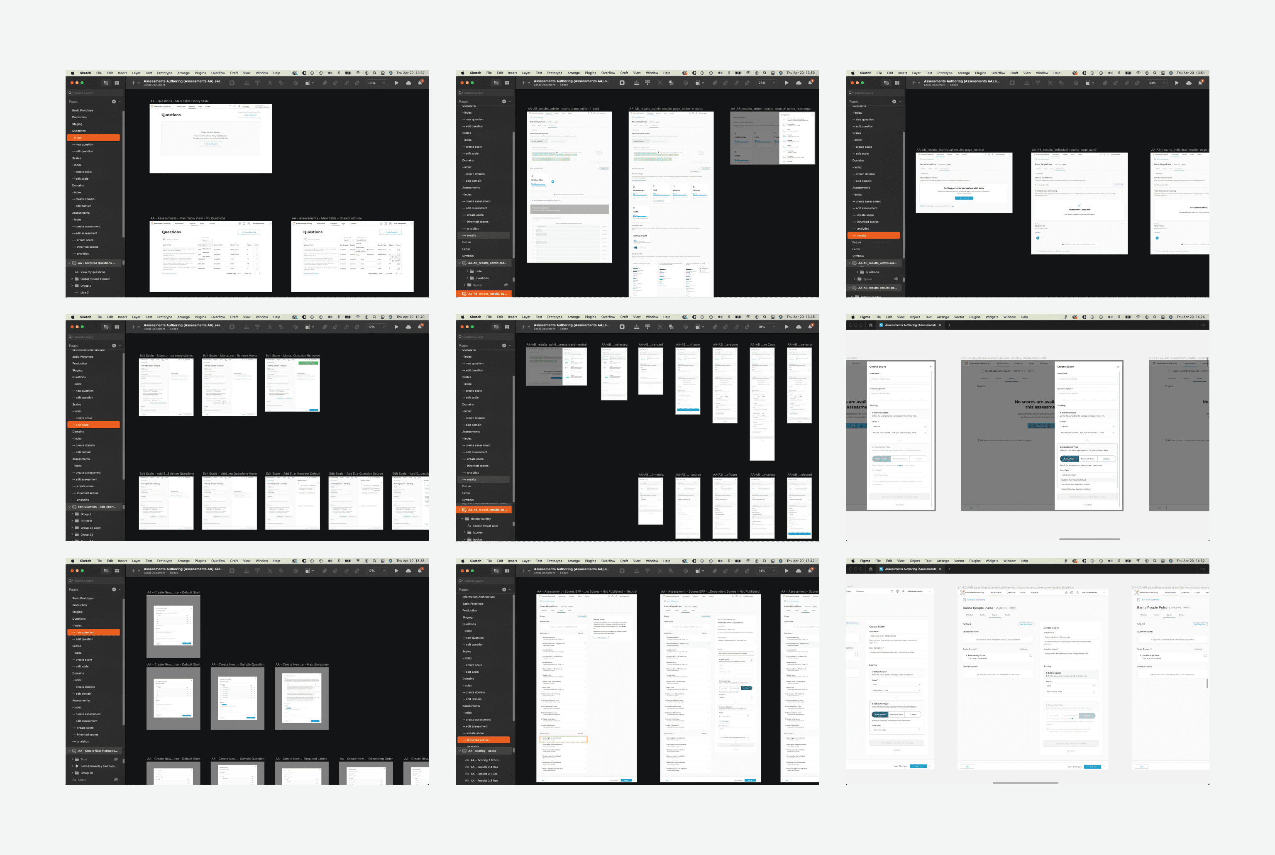Click the add page plus in 13:37 window
The height and width of the screenshot is (855, 1275).
tap(114, 101)
